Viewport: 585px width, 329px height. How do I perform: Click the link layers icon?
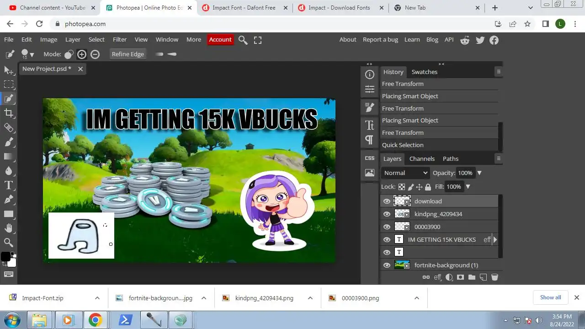tap(426, 277)
